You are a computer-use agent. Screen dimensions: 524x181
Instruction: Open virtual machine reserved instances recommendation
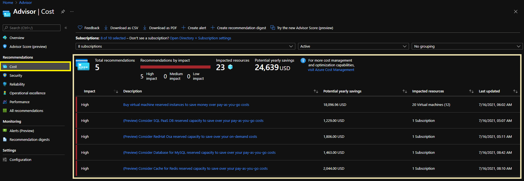pyautogui.click(x=186, y=105)
